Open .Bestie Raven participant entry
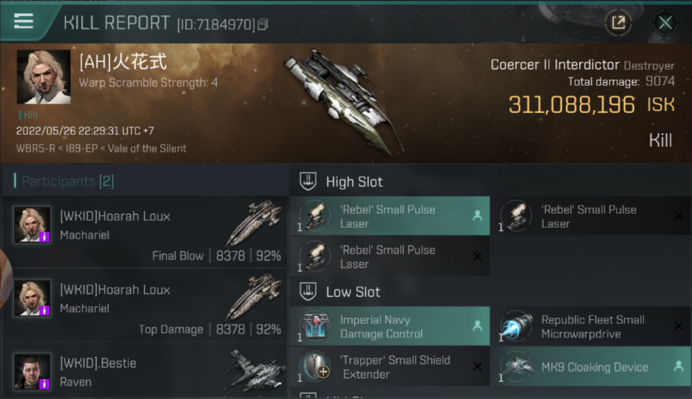Image resolution: width=692 pixels, height=399 pixels. tap(144, 370)
